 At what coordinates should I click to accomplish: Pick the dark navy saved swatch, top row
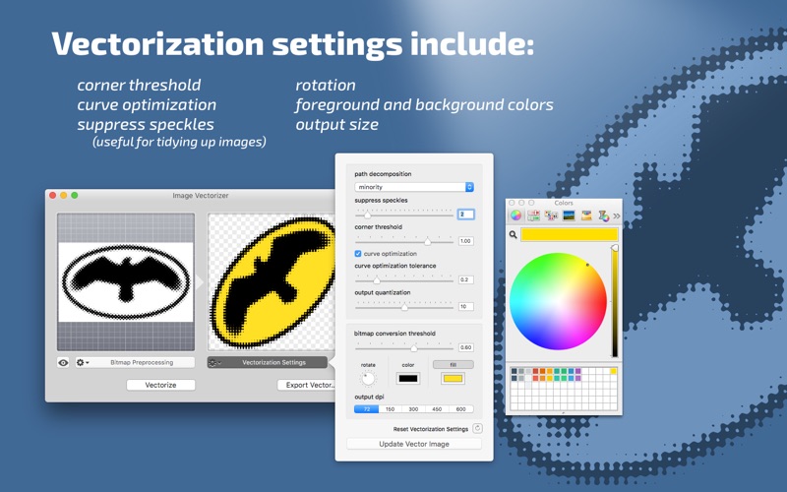coord(514,372)
